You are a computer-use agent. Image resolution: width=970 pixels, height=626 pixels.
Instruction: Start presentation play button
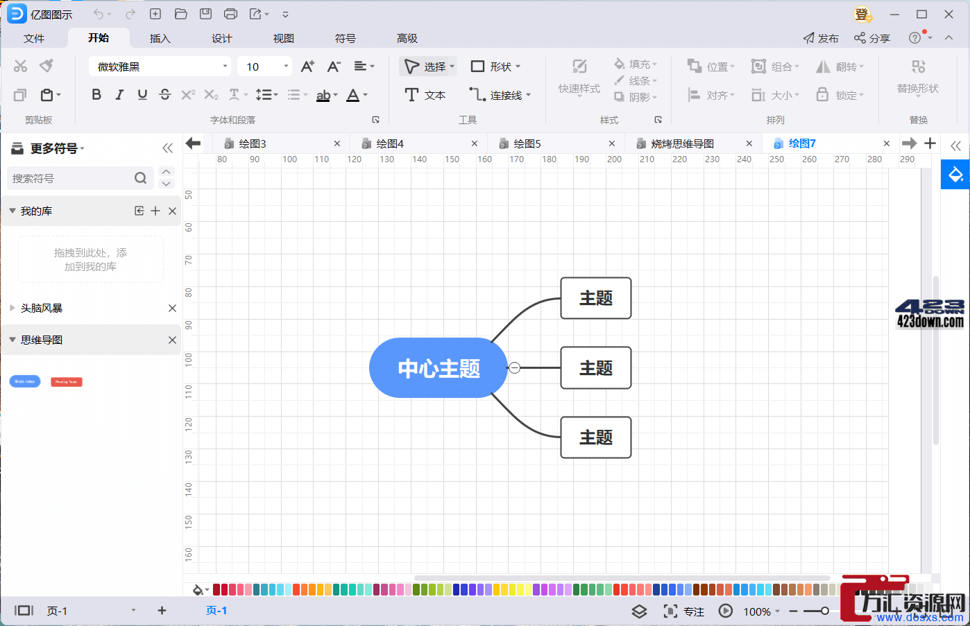pos(726,611)
